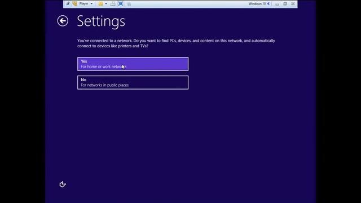
Task: Click the VMware Player logo icon
Action: point(74,4)
